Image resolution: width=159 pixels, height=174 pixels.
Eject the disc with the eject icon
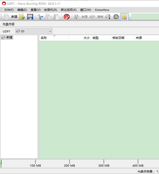click(x=116, y=17)
